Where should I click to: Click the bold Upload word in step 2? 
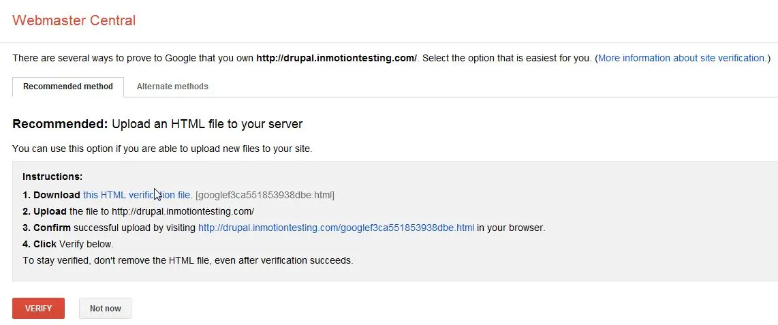click(x=50, y=211)
